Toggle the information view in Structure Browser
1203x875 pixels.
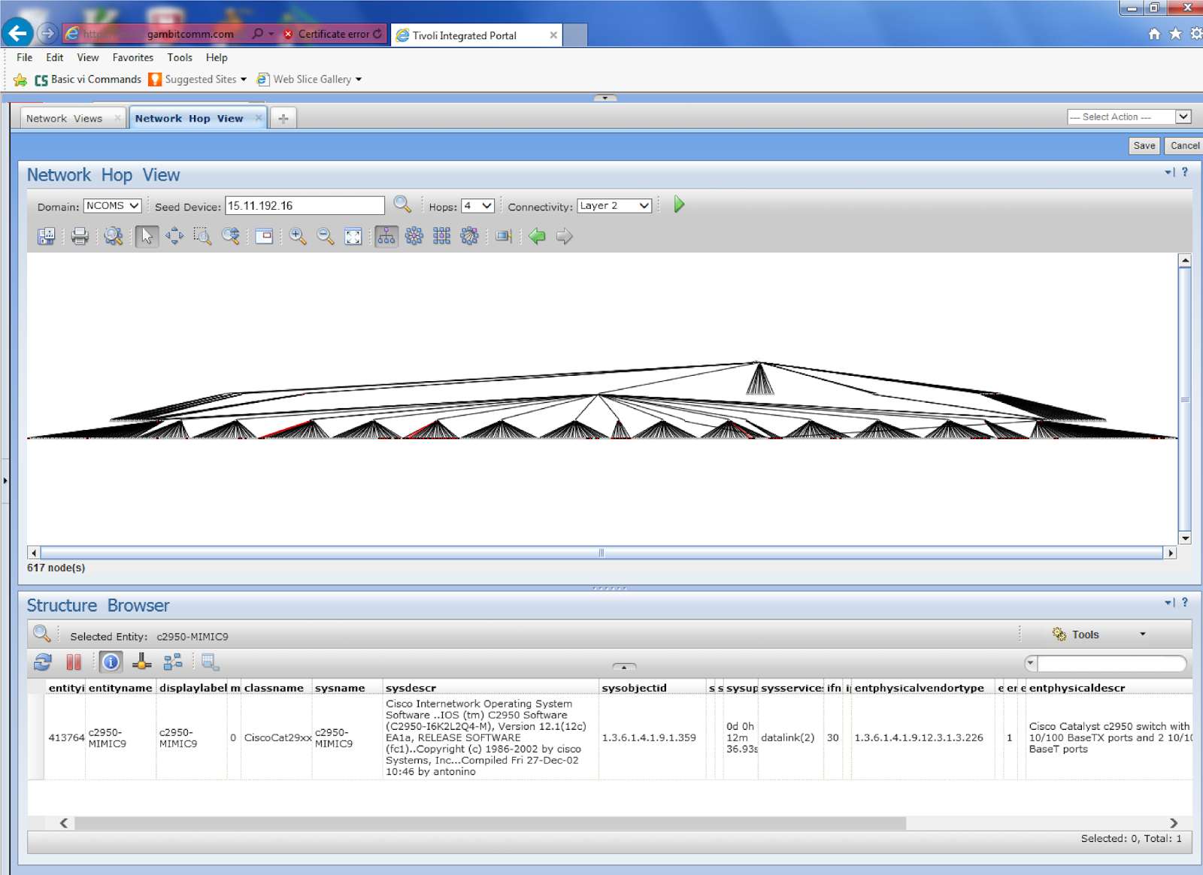110,662
